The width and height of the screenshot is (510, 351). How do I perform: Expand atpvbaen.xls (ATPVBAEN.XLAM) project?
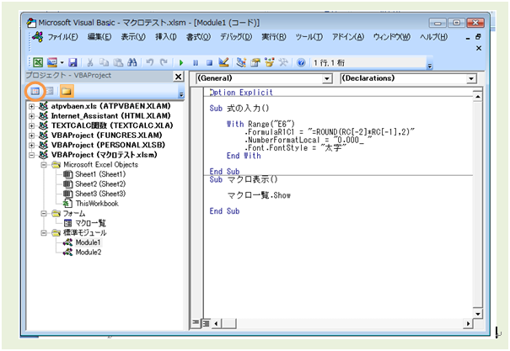pos(31,106)
